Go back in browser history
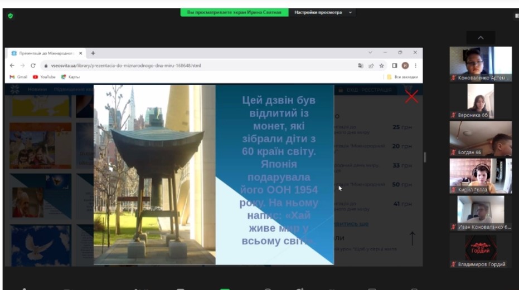 tap(12, 66)
